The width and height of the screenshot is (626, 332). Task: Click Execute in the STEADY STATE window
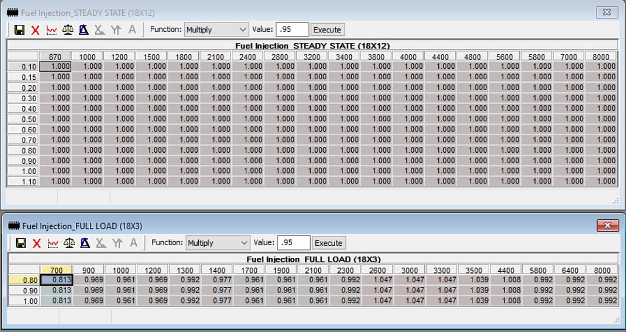click(327, 30)
